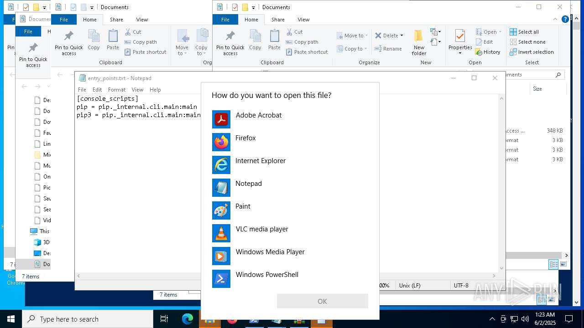The height and width of the screenshot is (328, 584).
Task: Click Copy in right Explorer ribbon
Action: pos(255,40)
